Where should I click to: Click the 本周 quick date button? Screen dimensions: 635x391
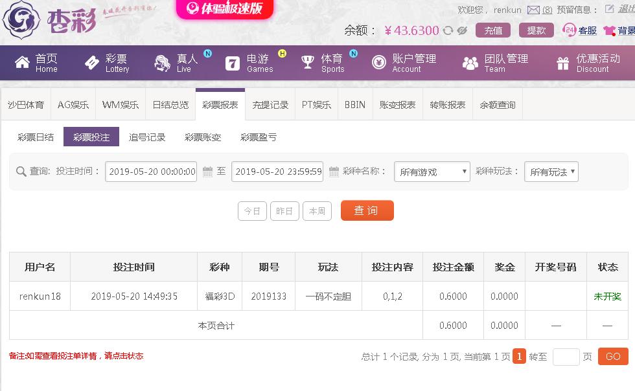[x=317, y=211]
